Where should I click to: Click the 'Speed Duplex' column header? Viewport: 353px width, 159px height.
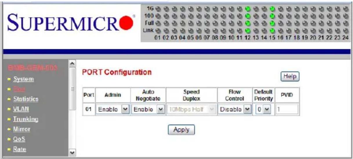pos(191,95)
